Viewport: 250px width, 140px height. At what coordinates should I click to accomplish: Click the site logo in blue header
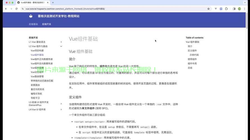tap(31, 16)
